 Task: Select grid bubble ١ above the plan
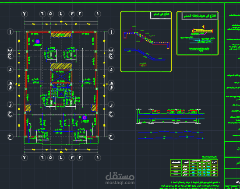(x=98, y=14)
